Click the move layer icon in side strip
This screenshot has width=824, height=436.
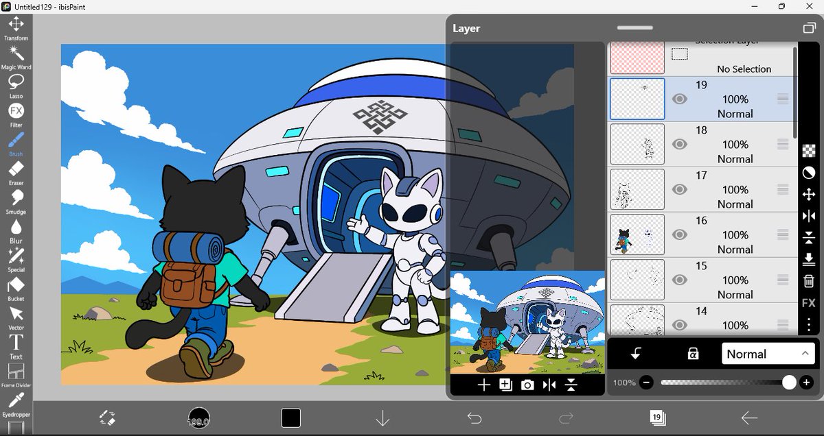809,195
